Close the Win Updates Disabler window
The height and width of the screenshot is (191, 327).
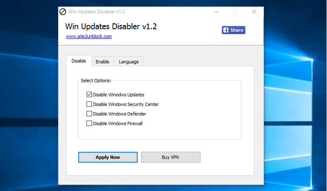click(254, 12)
